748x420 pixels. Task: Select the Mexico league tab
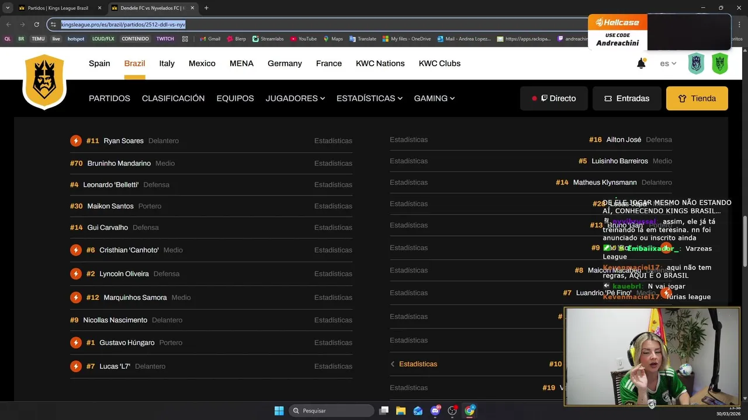[x=202, y=64]
